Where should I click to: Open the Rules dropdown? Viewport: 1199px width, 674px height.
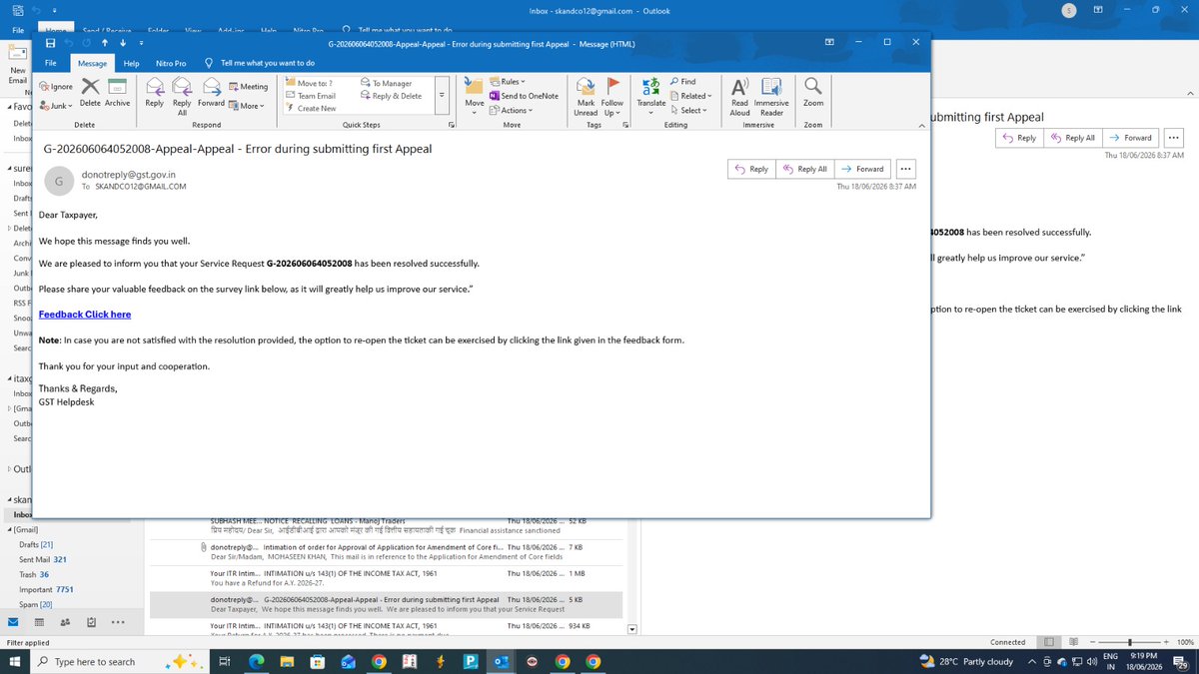pos(509,82)
